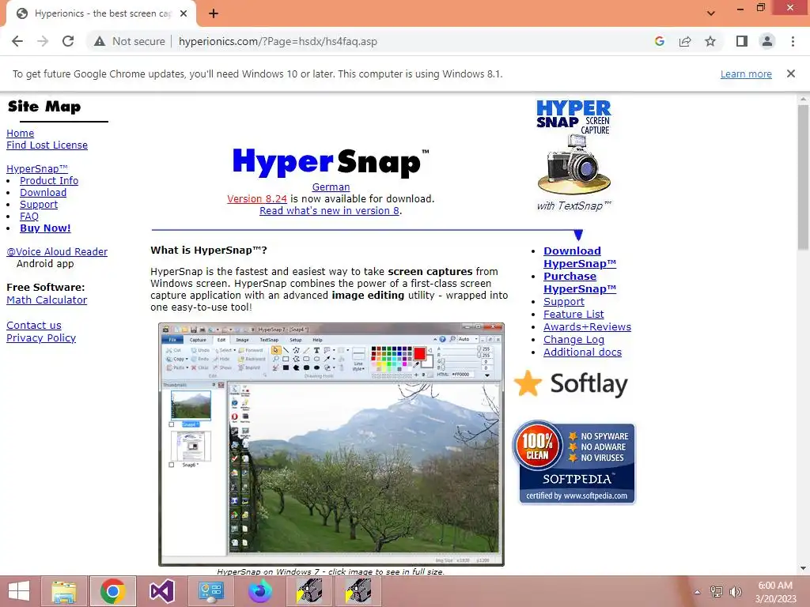The width and height of the screenshot is (810, 607).
Task: Open the Chrome profile avatar
Action: coord(767,41)
